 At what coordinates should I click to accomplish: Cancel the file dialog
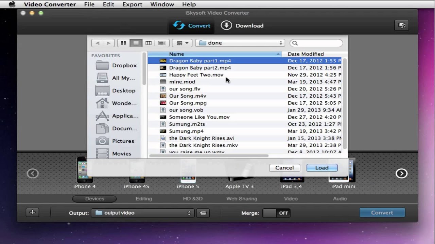click(x=284, y=168)
